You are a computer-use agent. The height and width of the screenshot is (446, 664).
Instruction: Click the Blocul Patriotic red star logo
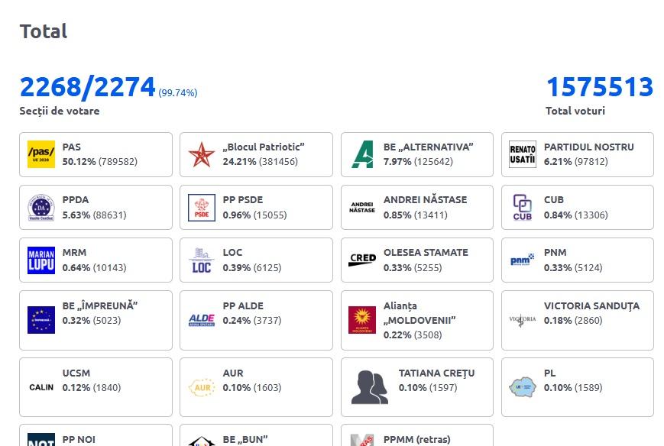click(x=202, y=154)
